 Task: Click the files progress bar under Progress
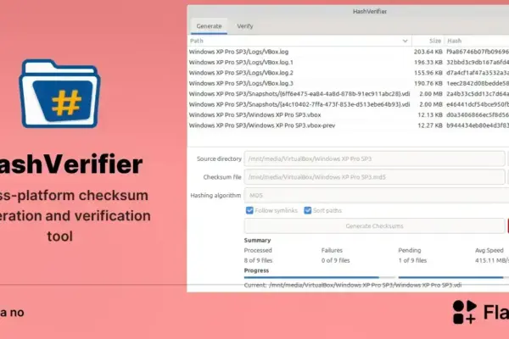(320, 277)
